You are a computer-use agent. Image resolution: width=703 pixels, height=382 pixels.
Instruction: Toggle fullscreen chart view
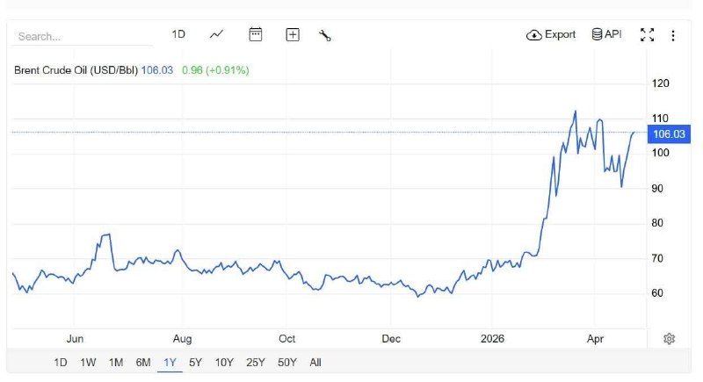click(x=648, y=35)
